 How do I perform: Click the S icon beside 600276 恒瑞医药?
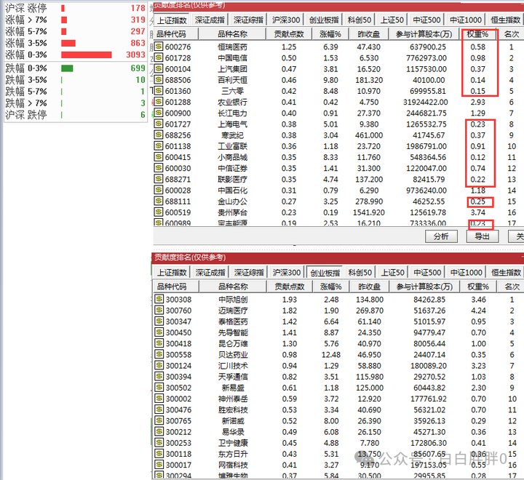point(159,47)
